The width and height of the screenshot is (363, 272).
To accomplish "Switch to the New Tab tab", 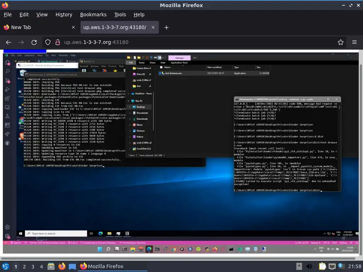I will coord(39,27).
